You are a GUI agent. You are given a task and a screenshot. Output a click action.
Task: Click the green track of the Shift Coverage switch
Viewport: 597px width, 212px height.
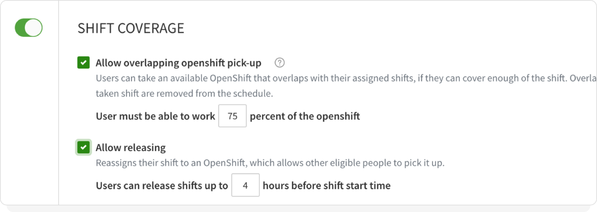click(20, 28)
